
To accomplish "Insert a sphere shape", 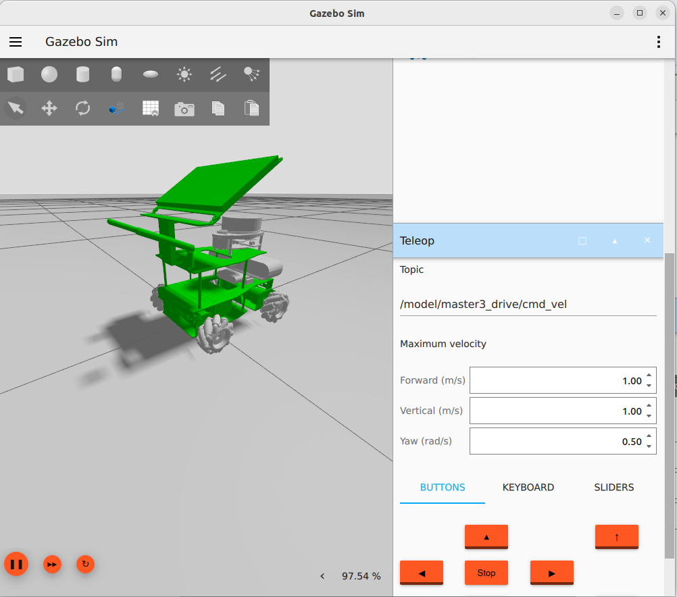I will (x=49, y=74).
